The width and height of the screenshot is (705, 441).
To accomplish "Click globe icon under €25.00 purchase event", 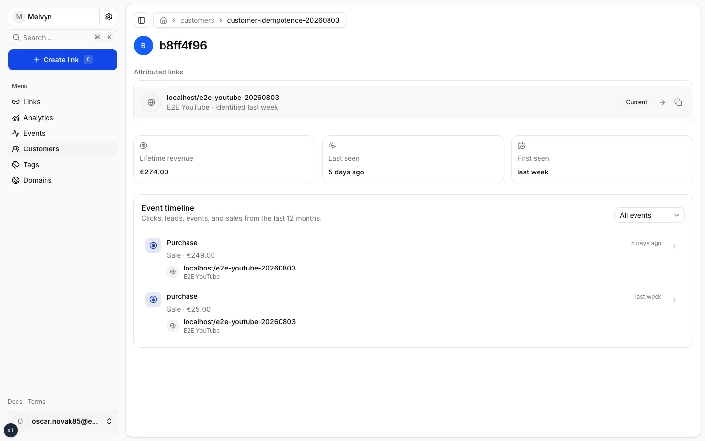I will pos(173,326).
